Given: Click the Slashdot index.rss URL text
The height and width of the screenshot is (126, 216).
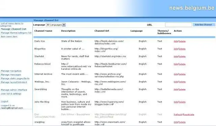Looking at the screenshot, I should tap(110, 56).
